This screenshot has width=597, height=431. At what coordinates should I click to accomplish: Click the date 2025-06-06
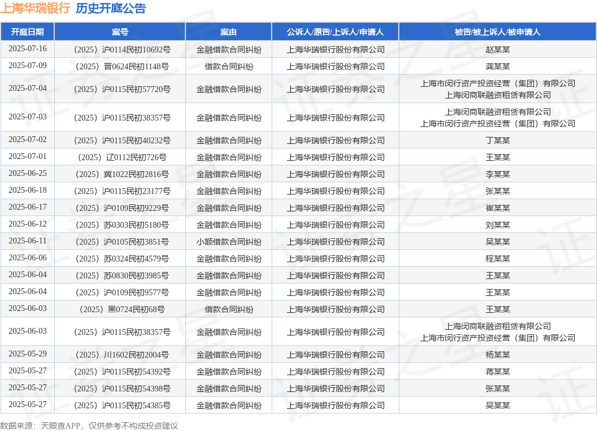click(27, 257)
